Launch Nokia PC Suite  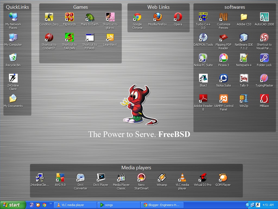pyautogui.click(x=203, y=60)
